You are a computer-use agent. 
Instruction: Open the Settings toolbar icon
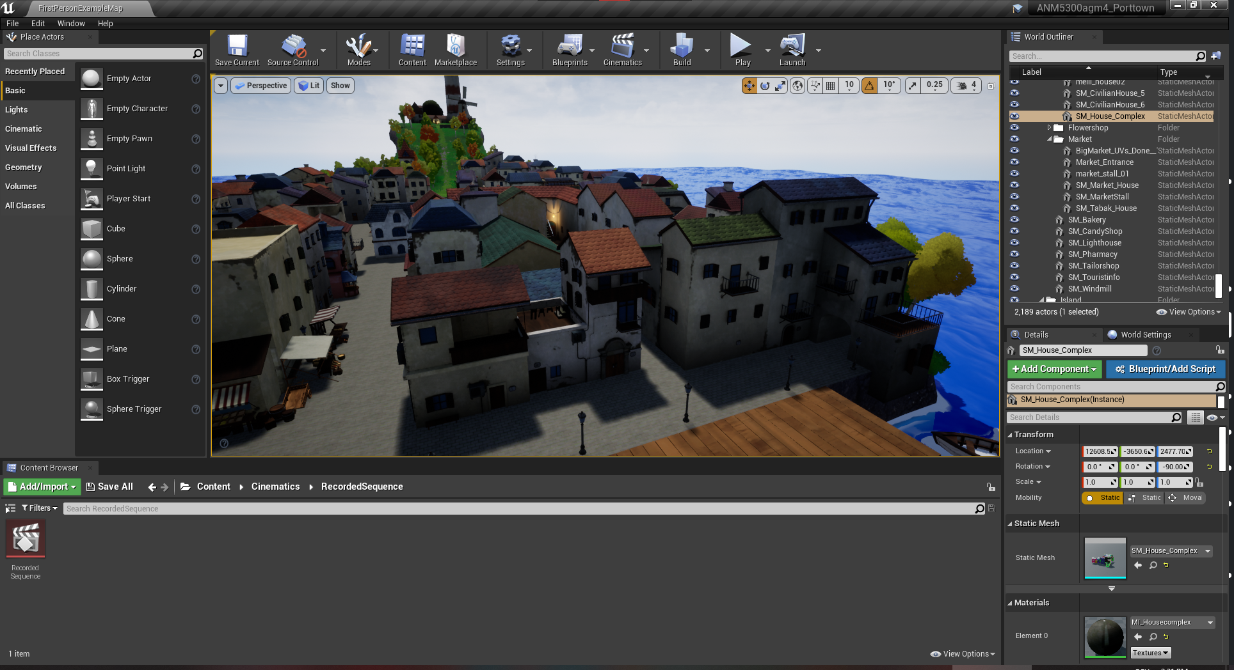pyautogui.click(x=511, y=50)
